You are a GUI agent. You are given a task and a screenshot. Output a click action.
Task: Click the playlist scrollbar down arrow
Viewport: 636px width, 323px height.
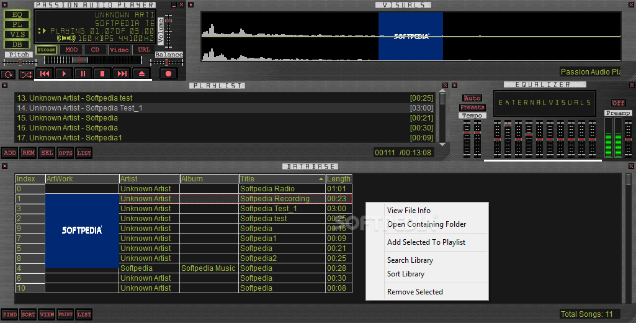(442, 144)
